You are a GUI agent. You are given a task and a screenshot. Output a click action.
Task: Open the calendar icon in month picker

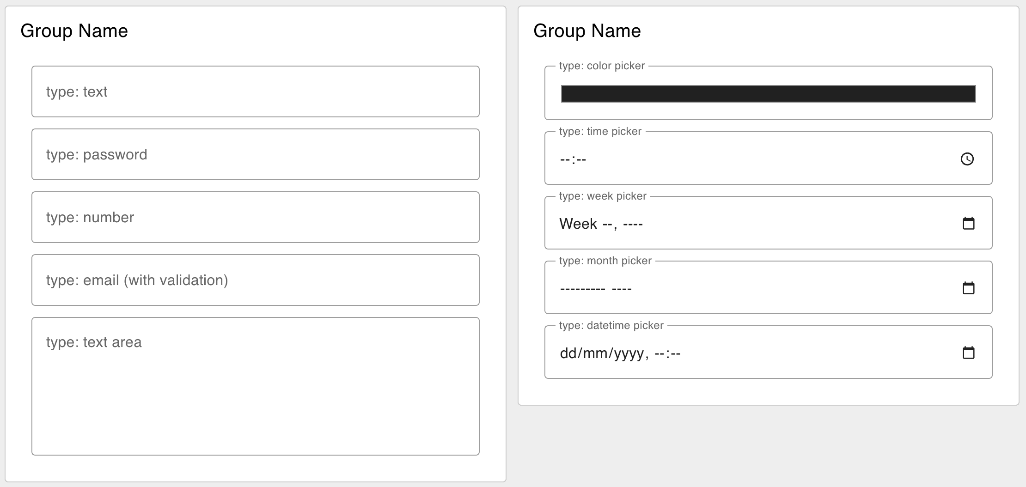coord(968,287)
